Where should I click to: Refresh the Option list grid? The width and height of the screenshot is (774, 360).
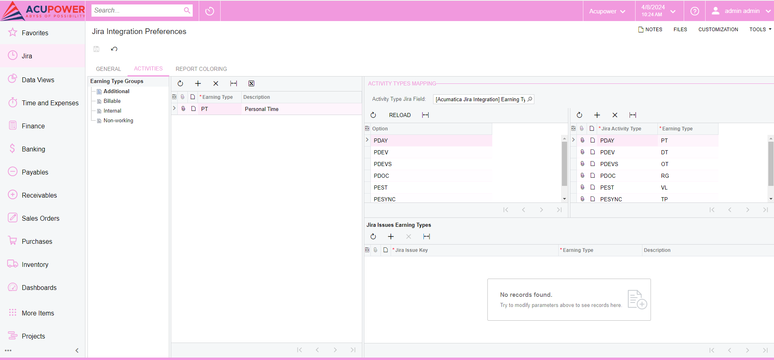point(373,115)
